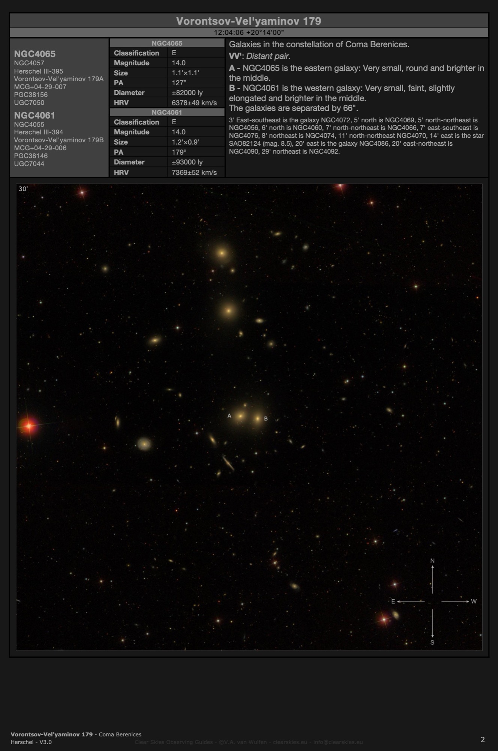
Task: Select MCG+04-29-006 identifier
Action: [40, 148]
